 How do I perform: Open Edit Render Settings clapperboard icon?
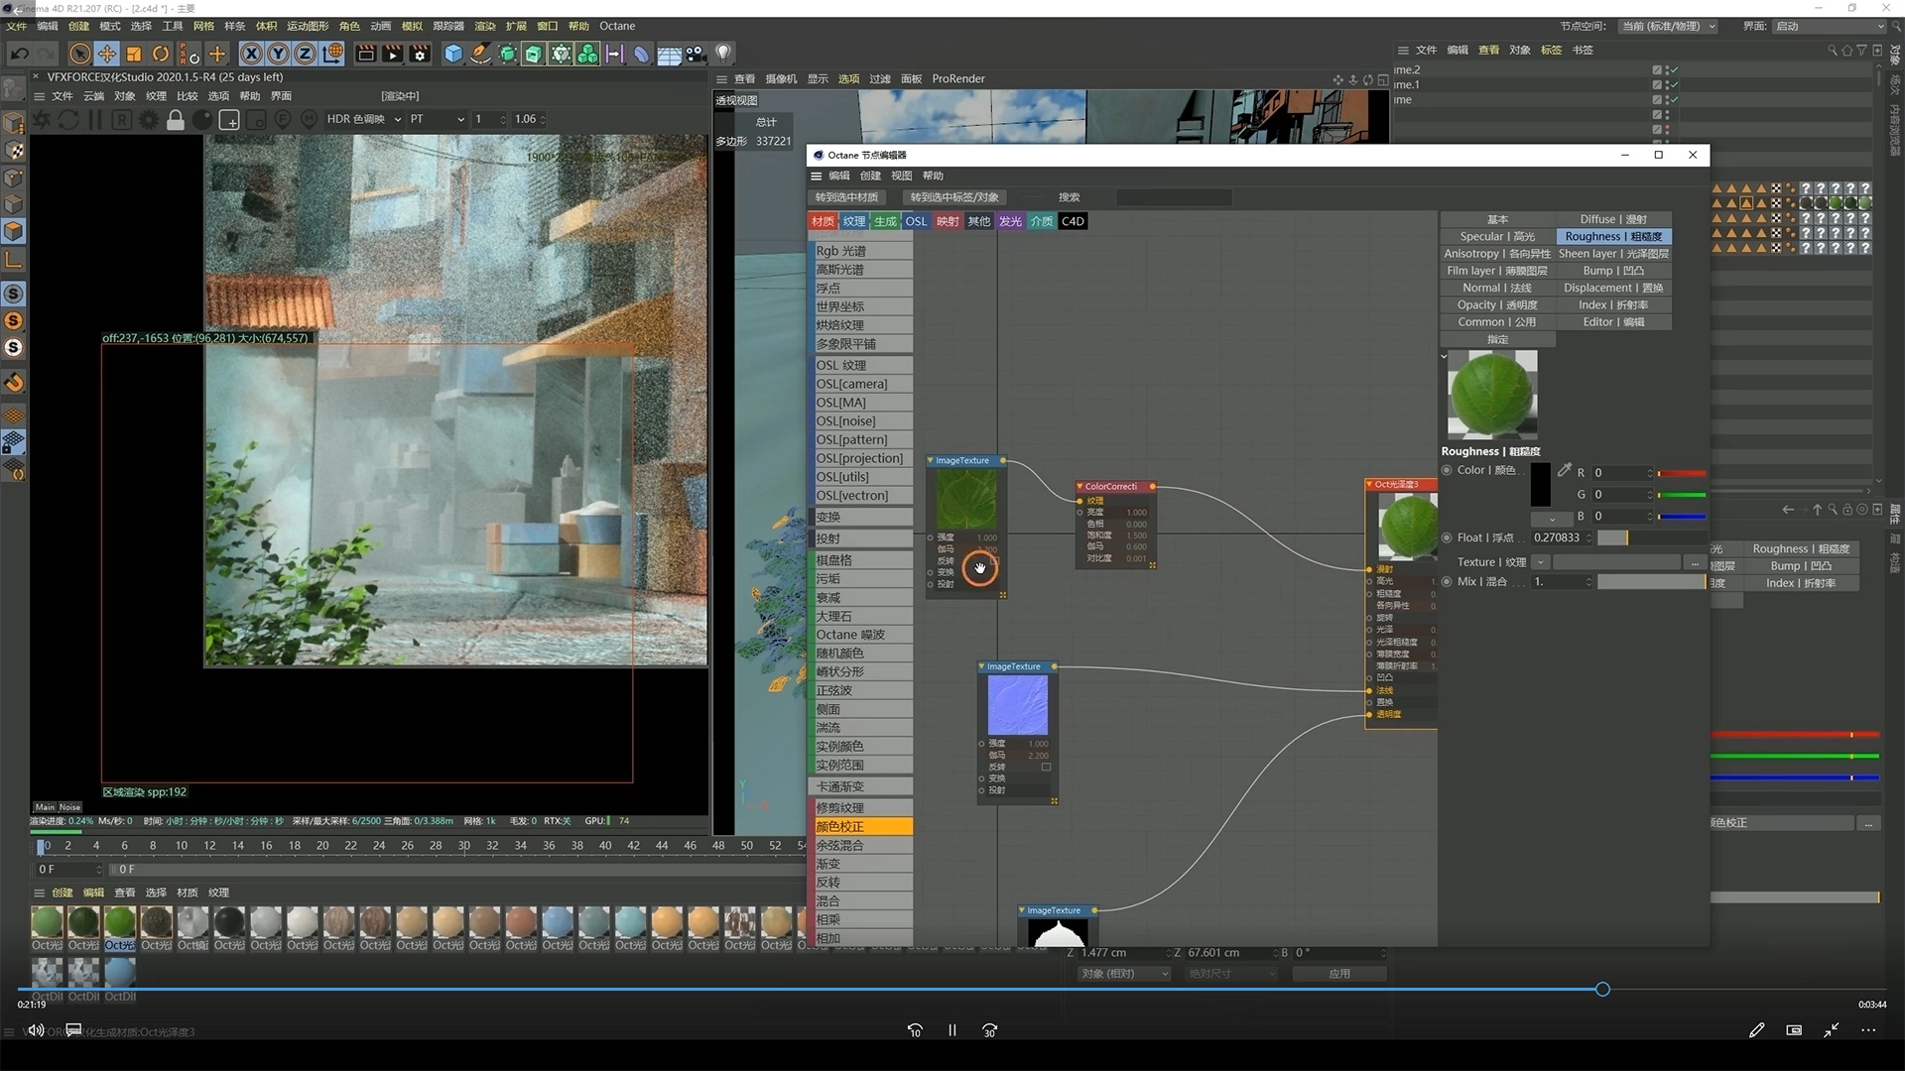pyautogui.click(x=420, y=54)
